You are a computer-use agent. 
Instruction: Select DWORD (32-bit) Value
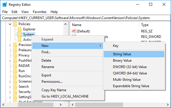click(134, 67)
